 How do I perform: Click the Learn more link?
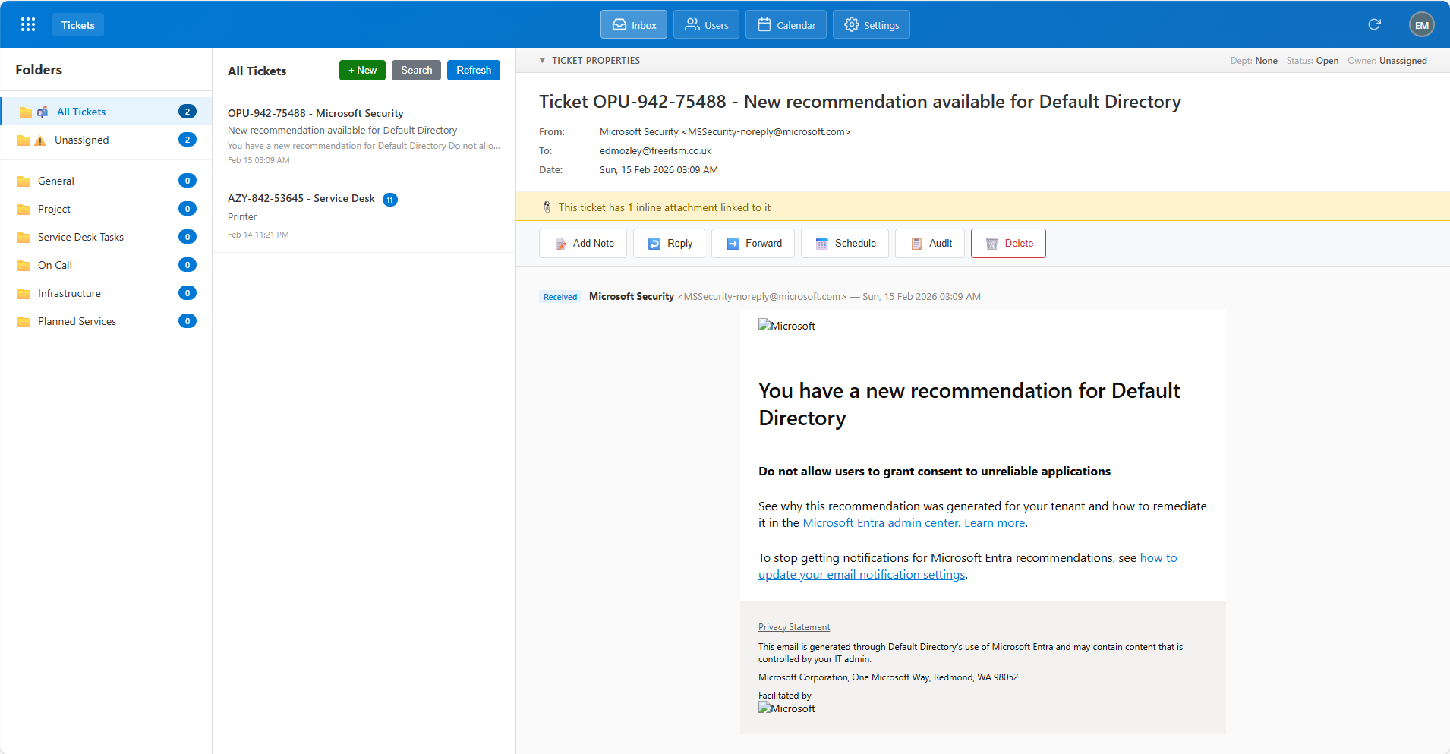[x=995, y=523]
